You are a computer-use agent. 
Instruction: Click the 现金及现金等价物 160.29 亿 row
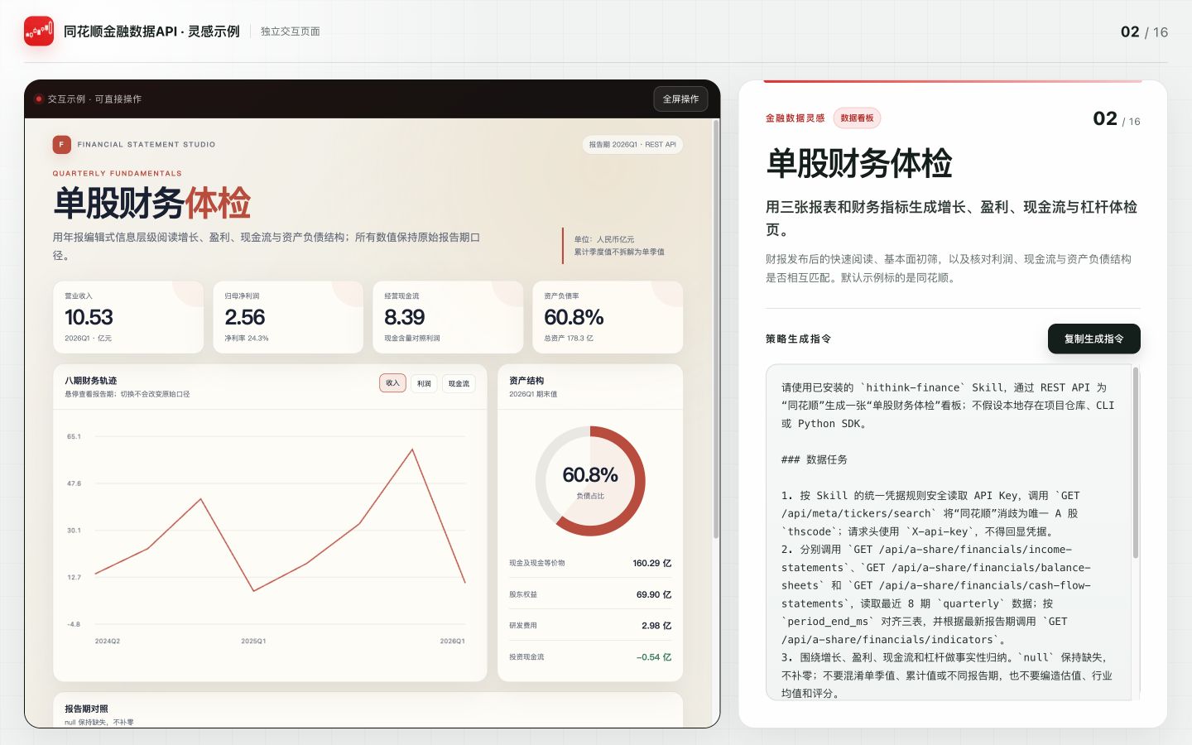point(590,563)
